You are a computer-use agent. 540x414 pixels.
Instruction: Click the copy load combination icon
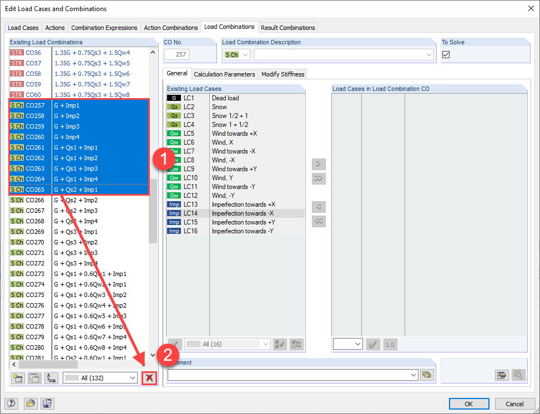34,377
